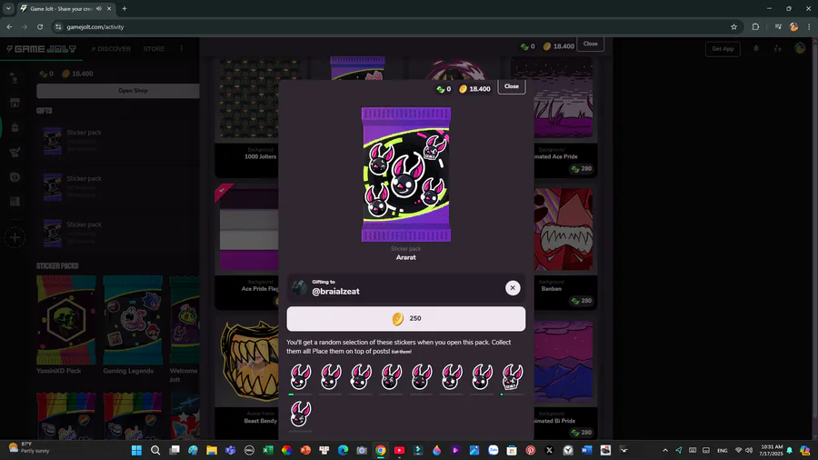The width and height of the screenshot is (818, 460).
Task: Open the 1000 Jolters background item
Action: pos(246,117)
